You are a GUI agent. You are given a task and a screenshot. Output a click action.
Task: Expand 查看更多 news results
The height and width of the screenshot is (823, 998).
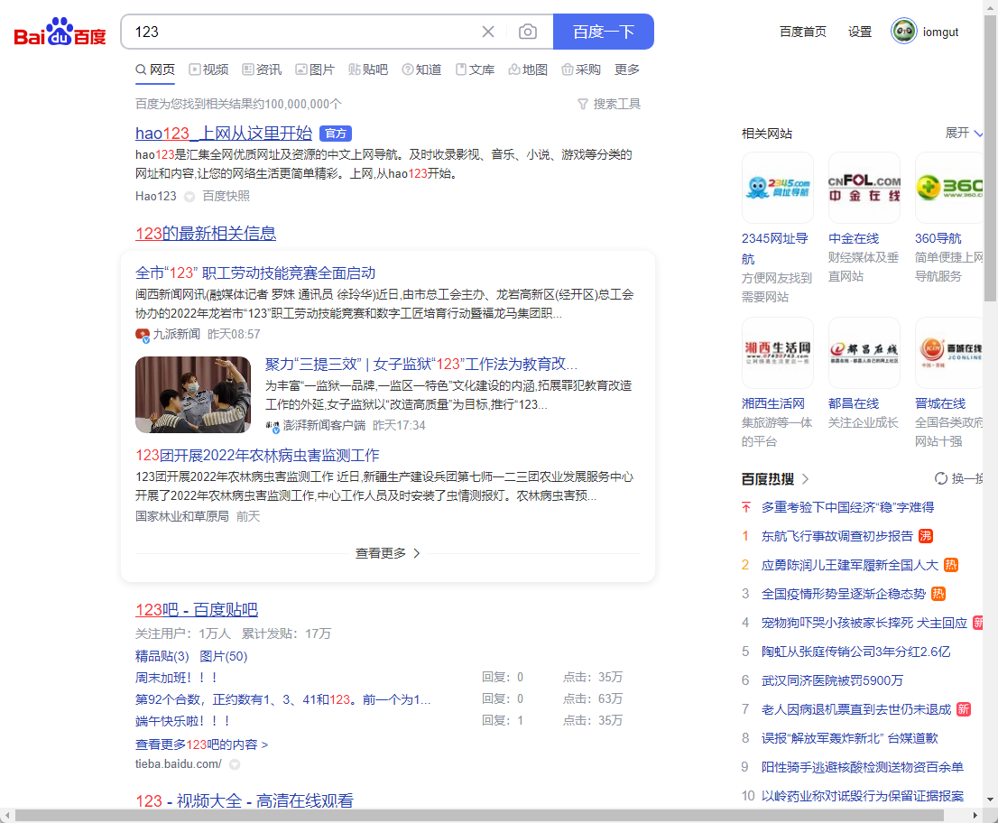[x=388, y=553]
